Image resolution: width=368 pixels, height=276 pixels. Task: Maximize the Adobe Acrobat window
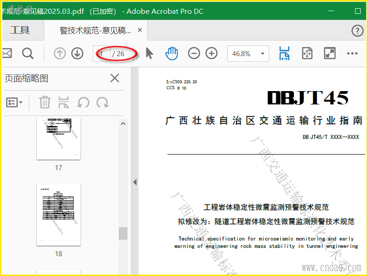358,11
